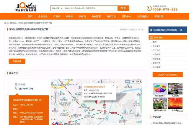Open 商业搜索 in the orange navigation bar
189x125 pixels.
96,16
